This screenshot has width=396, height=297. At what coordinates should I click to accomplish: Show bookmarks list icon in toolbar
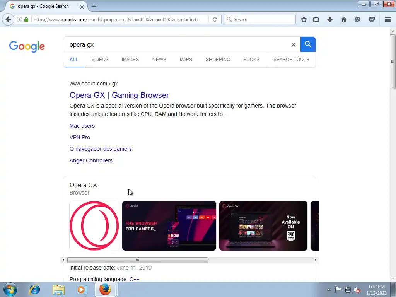pyautogui.click(x=316, y=19)
